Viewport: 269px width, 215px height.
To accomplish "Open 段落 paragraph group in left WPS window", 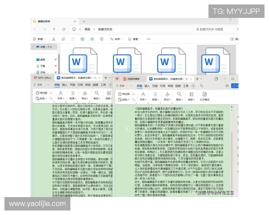I will 73,95.
